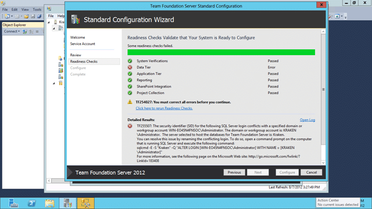Open File menu in SQL Management Studio
372x209 pixels.
coord(5,9)
